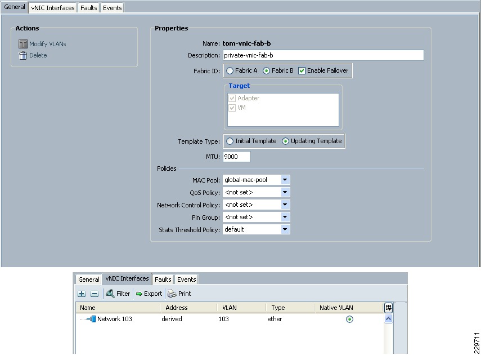Select the Fabric A radio button
Viewport: 481px width, 355px height.
[230, 70]
